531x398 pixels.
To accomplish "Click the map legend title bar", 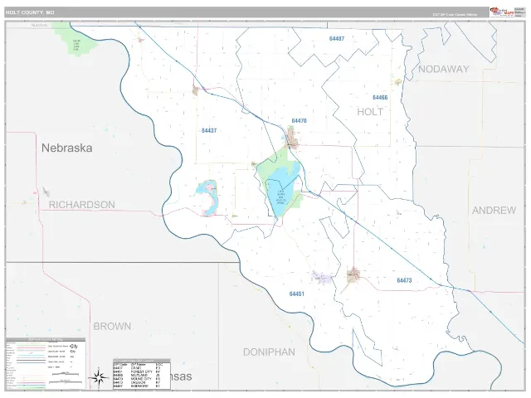I will (46, 339).
